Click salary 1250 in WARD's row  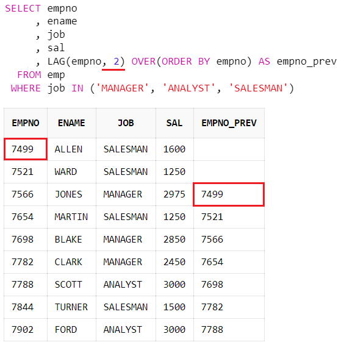(x=174, y=172)
